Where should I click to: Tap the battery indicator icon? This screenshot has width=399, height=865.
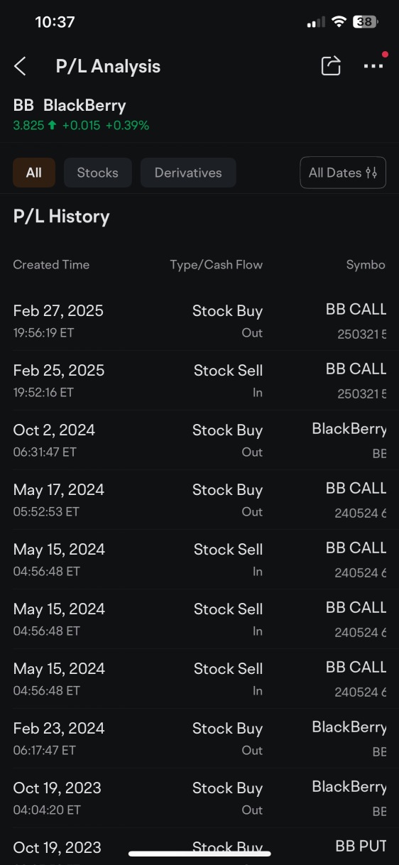coord(366,22)
